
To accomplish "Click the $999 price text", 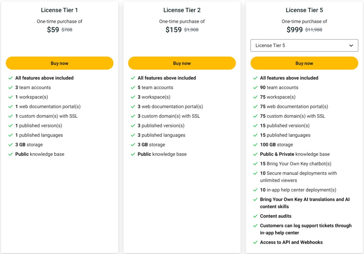I will tap(295, 29).
